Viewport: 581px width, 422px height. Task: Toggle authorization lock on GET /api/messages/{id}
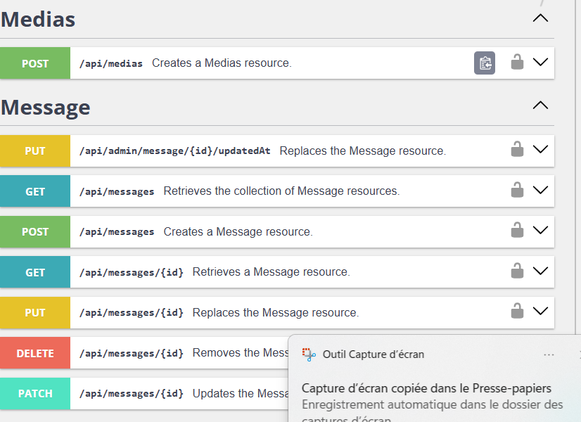click(517, 271)
